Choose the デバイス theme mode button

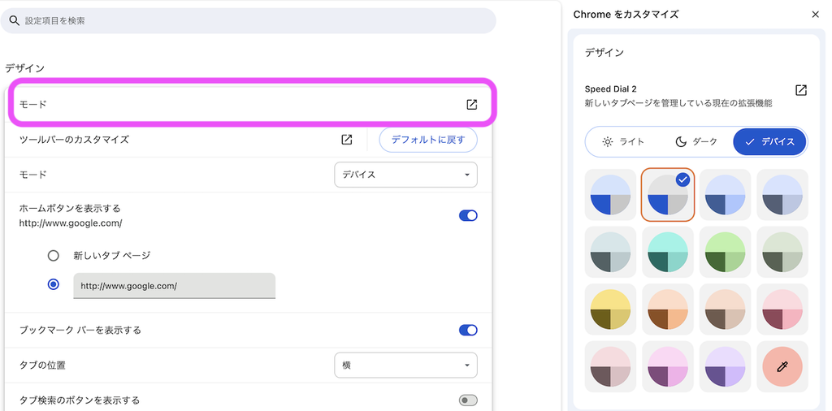coord(769,141)
